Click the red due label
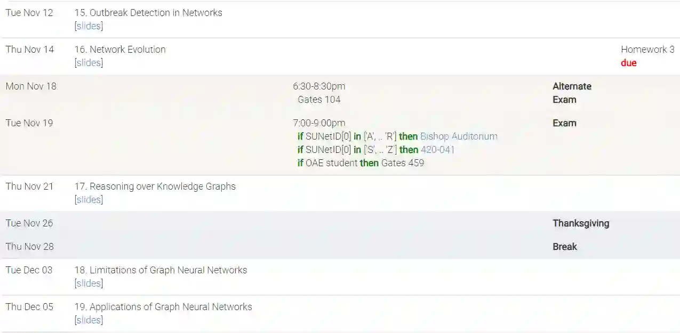This screenshot has width=680, height=333. click(x=629, y=63)
